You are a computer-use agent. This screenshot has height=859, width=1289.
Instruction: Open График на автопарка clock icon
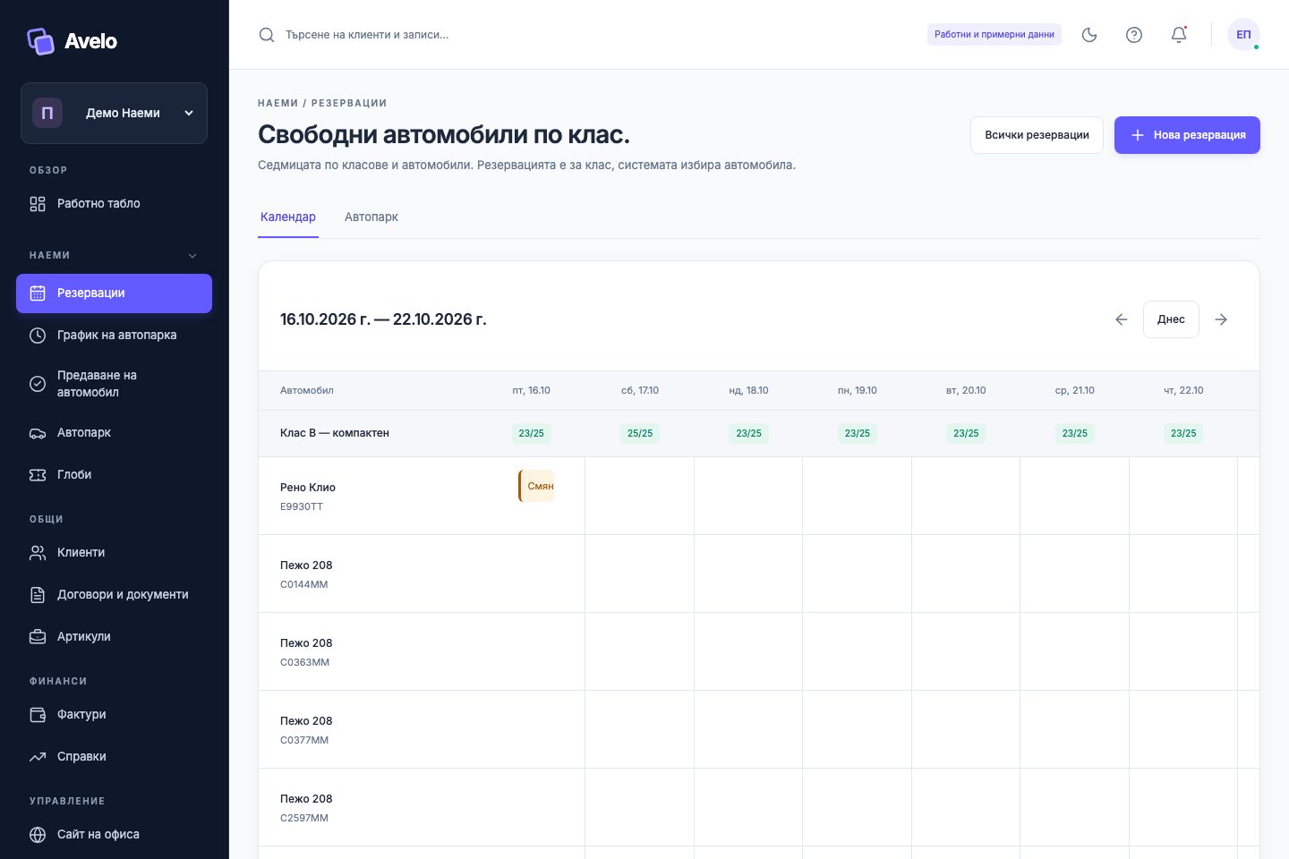[x=38, y=336]
